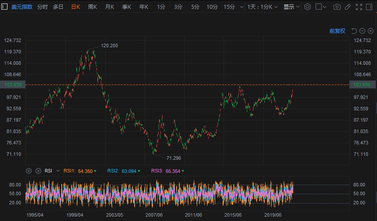Open the chart layout square dropdown
377x221 pixels.
coord(321,7)
